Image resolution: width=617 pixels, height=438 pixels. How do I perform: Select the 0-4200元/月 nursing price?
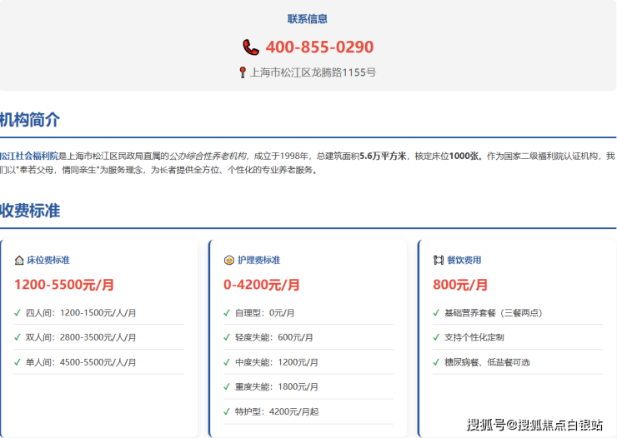[x=262, y=285]
